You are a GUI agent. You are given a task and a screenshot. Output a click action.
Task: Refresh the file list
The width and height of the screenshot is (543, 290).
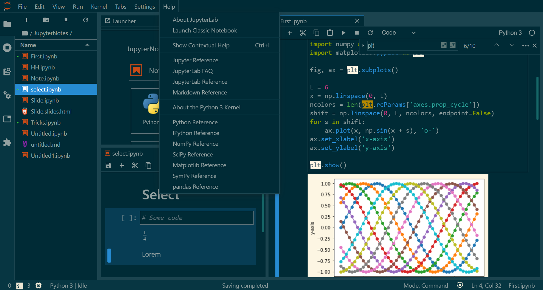(86, 20)
